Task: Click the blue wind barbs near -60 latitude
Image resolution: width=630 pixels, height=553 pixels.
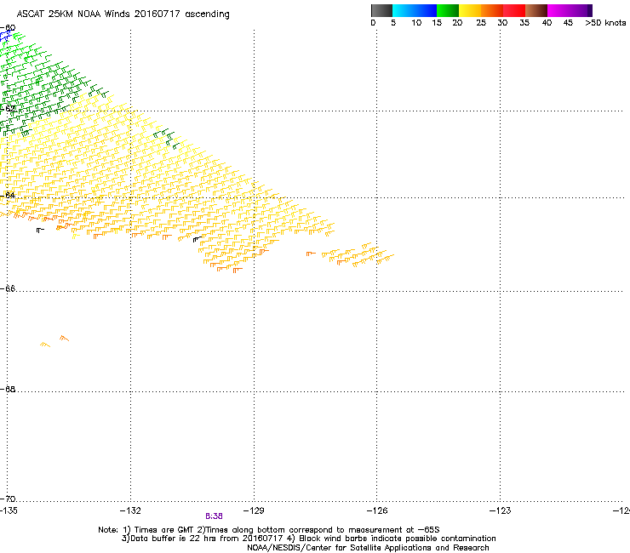Action: (6, 36)
